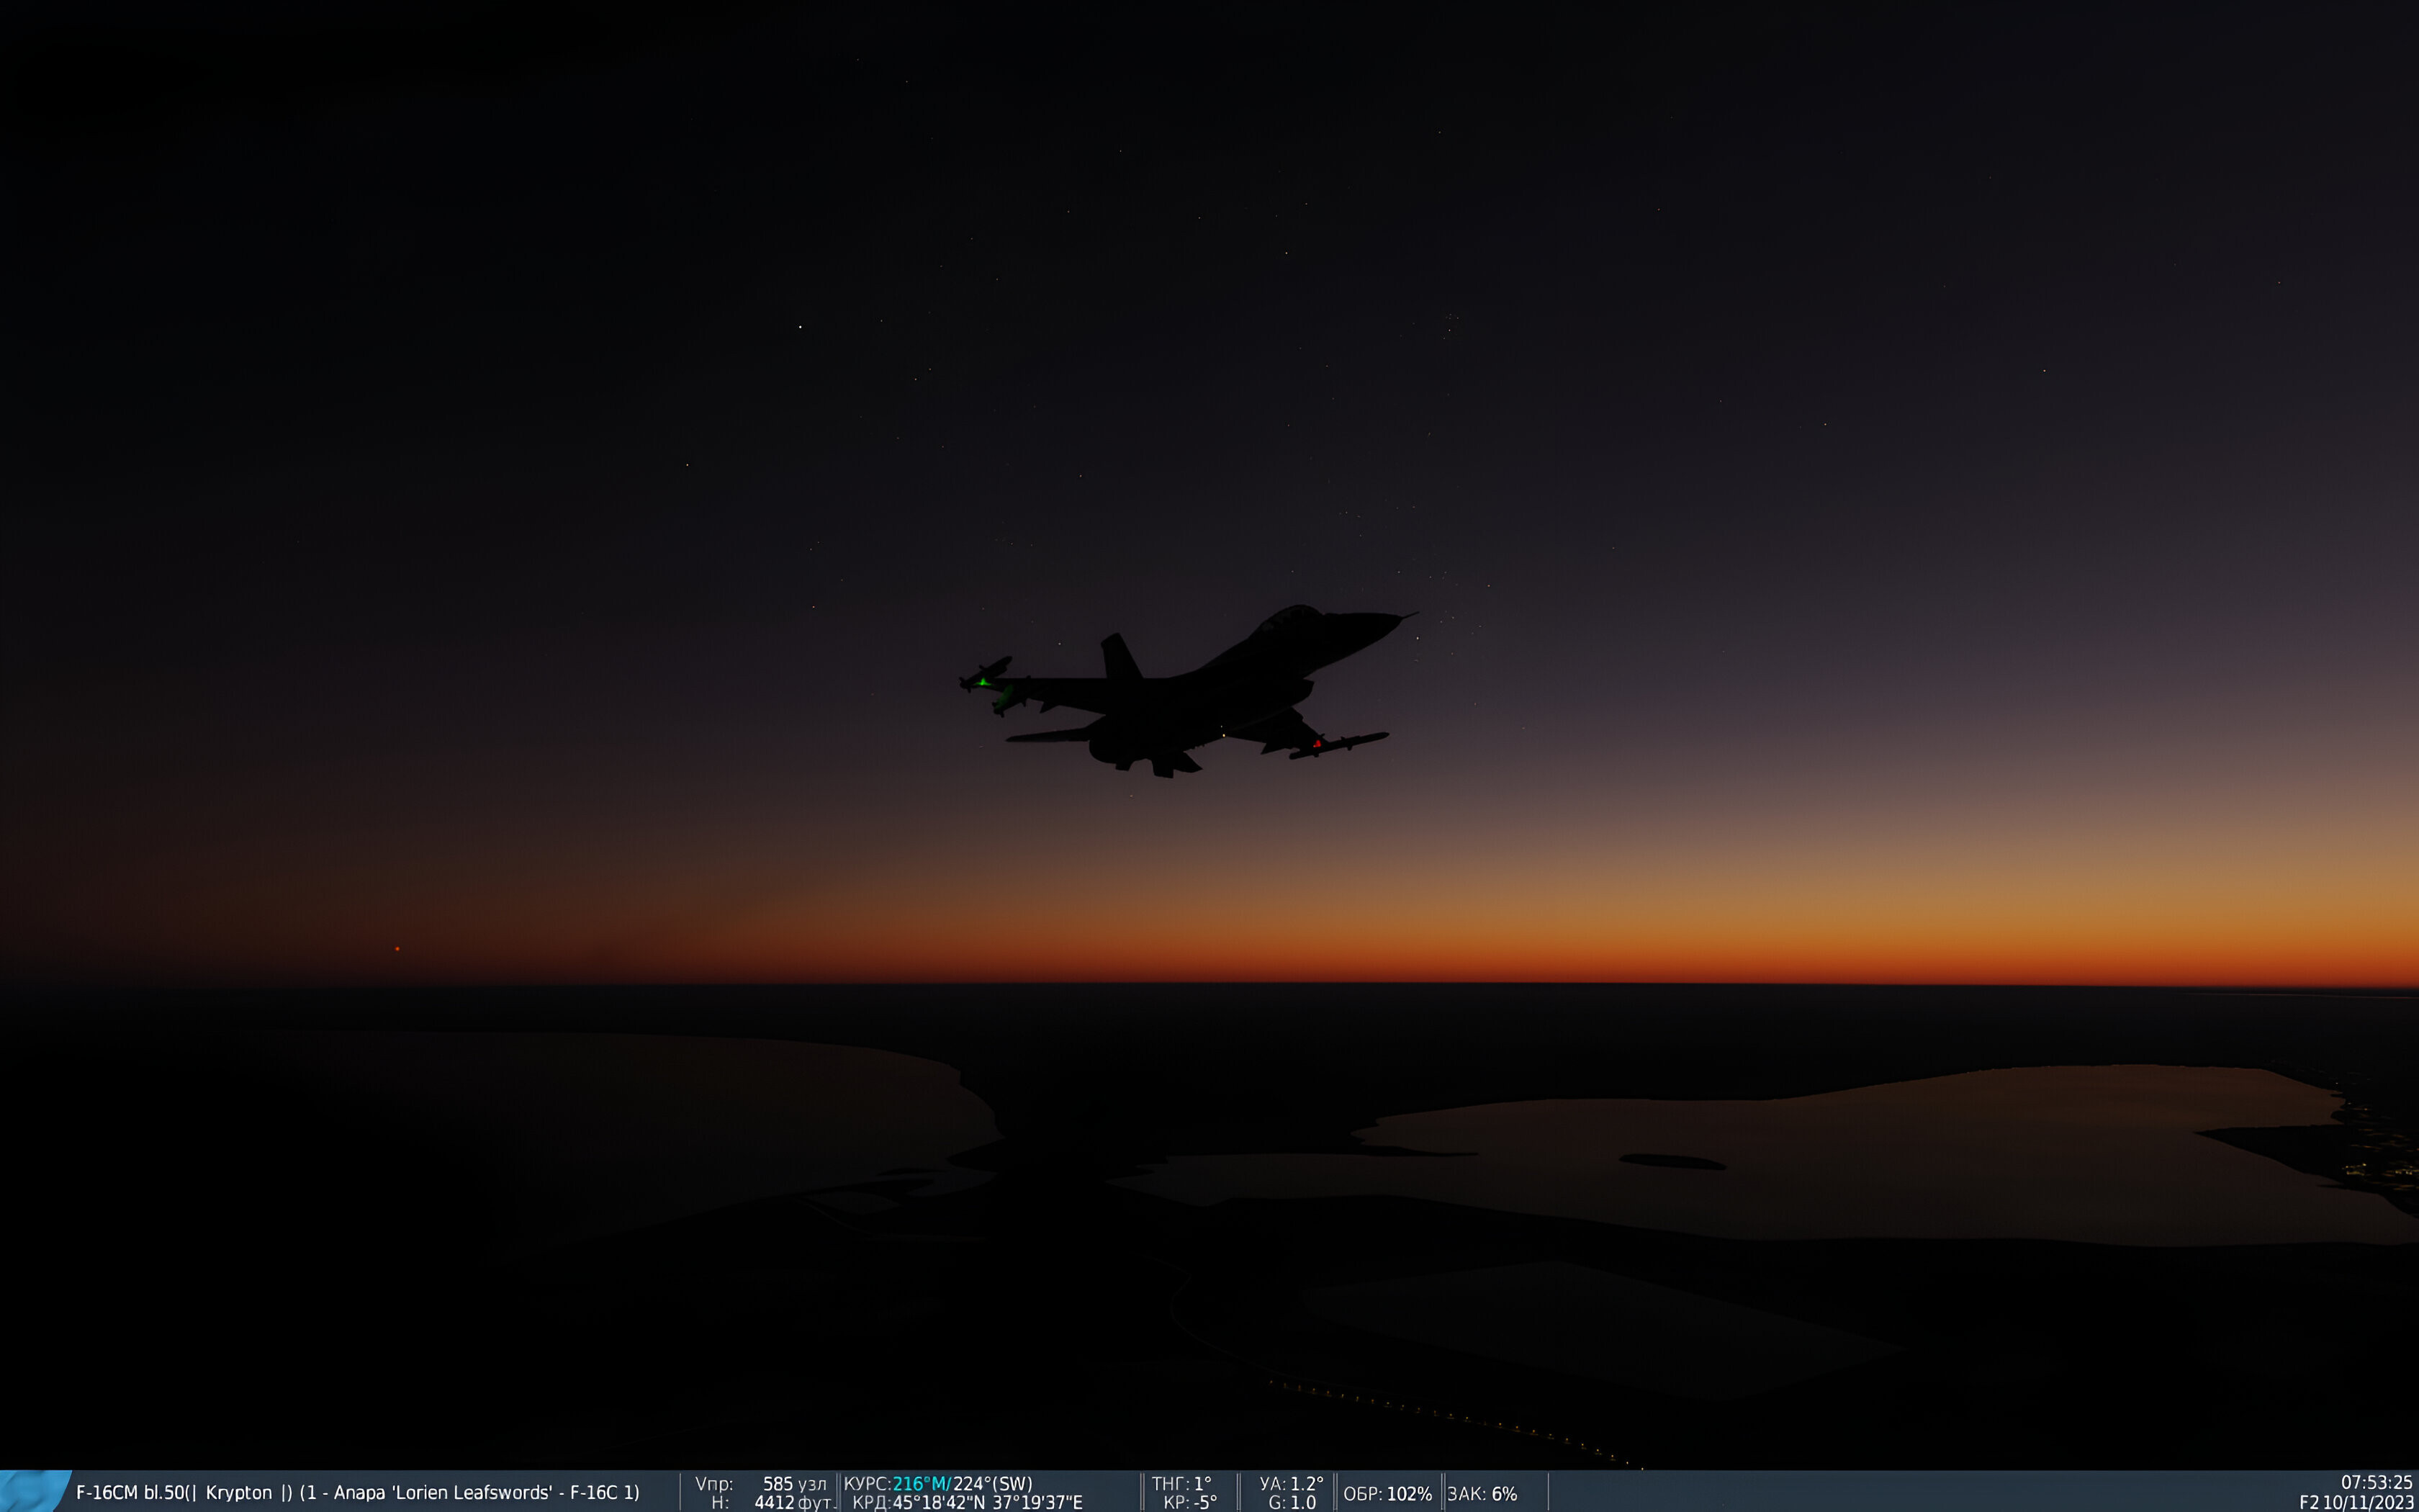Click the pitch readout 'ТНГ: 1°'

coord(1181,1483)
